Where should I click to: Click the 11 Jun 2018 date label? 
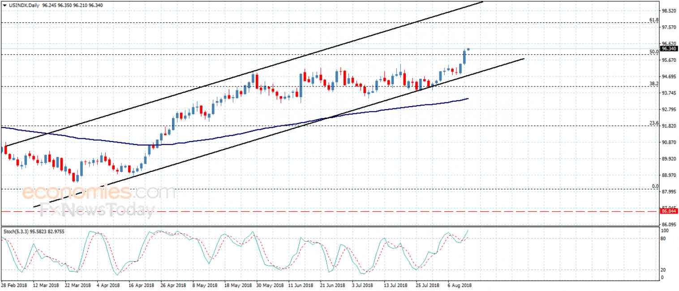click(301, 285)
